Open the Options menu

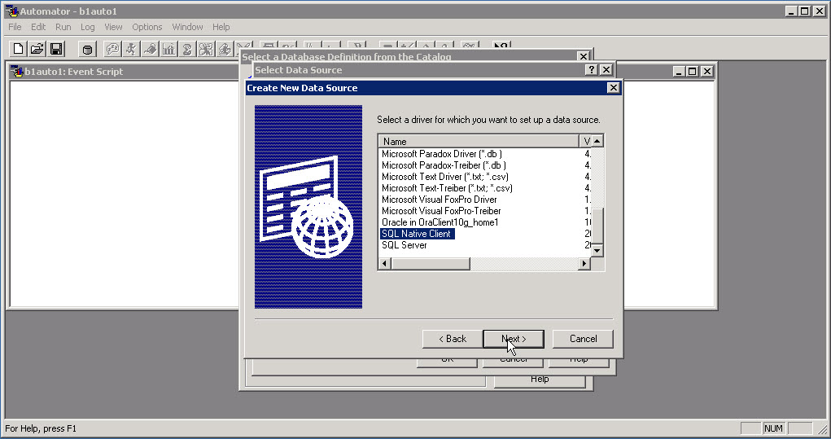point(147,27)
